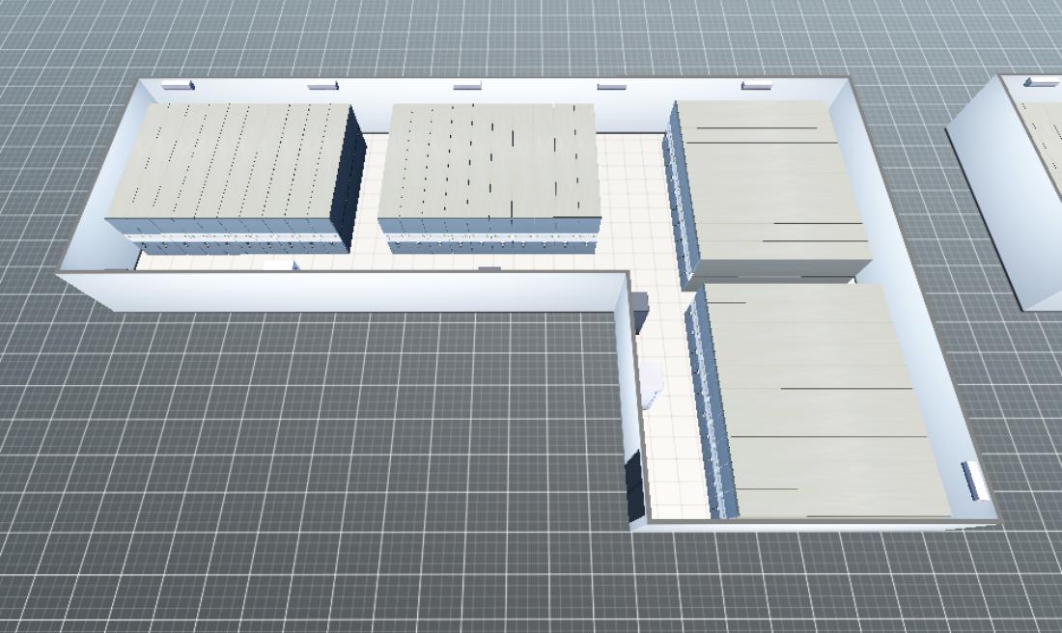Click the dark door on the corridor wall
This screenshot has height=633, width=1062.
click(x=634, y=486)
